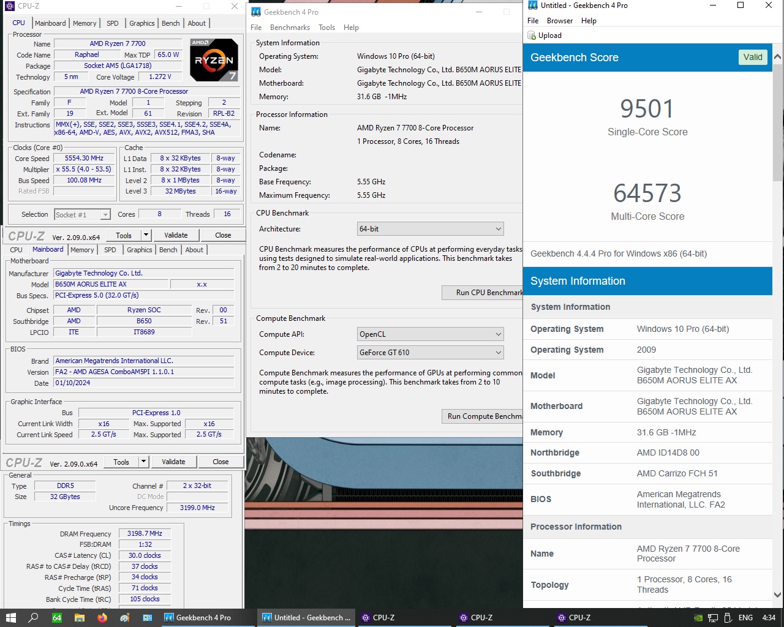Click Validate below the Selection row
The height and width of the screenshot is (627, 784).
176,235
